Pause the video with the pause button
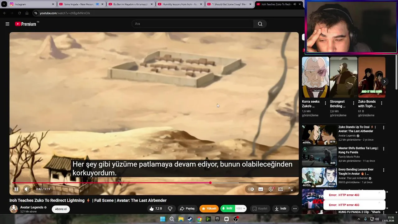Image resolution: width=398 pixels, height=224 pixels. [16, 189]
